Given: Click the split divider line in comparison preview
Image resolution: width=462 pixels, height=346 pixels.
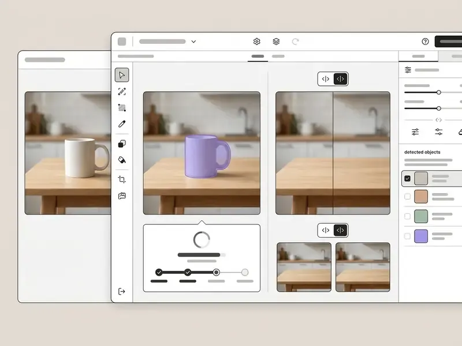Looking at the screenshot, I should [333, 153].
